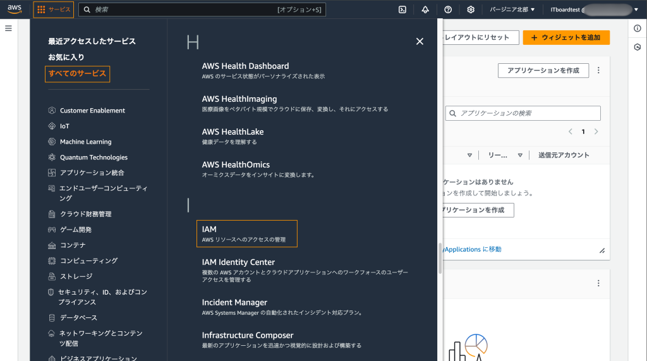Close the services menu with X
647x361 pixels.
pyautogui.click(x=420, y=42)
